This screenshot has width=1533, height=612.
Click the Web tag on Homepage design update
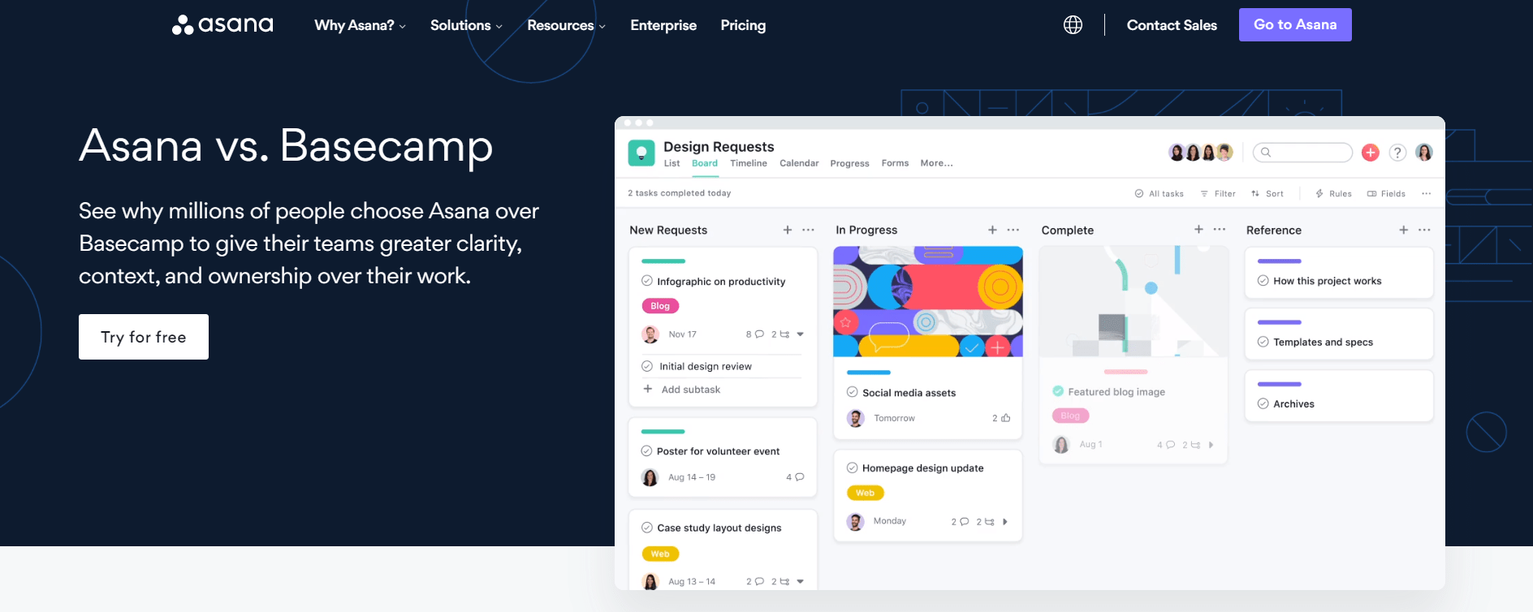(866, 493)
